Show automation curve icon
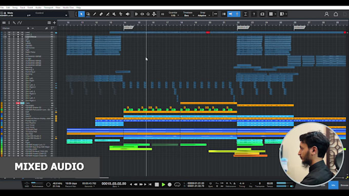 [x=20, y=23]
